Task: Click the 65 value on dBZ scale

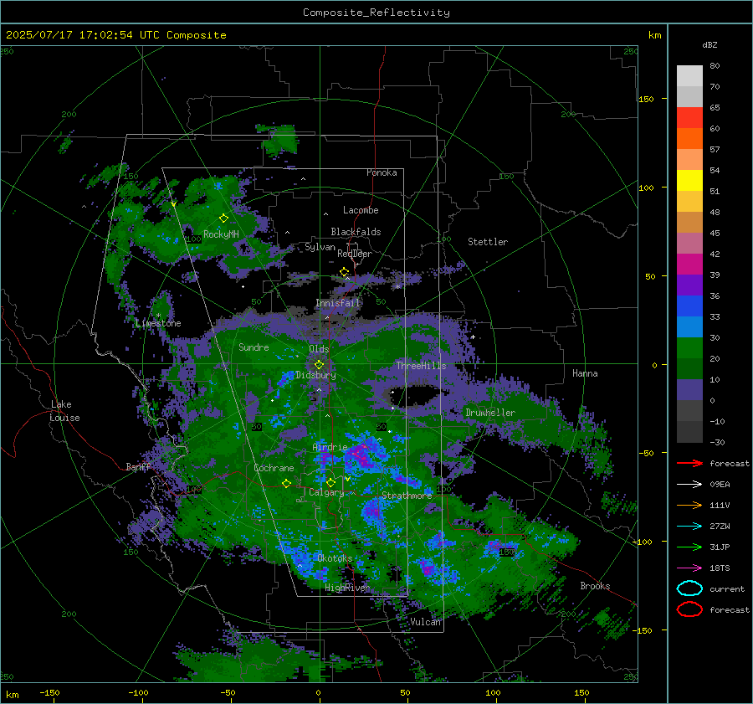Action: coord(715,108)
